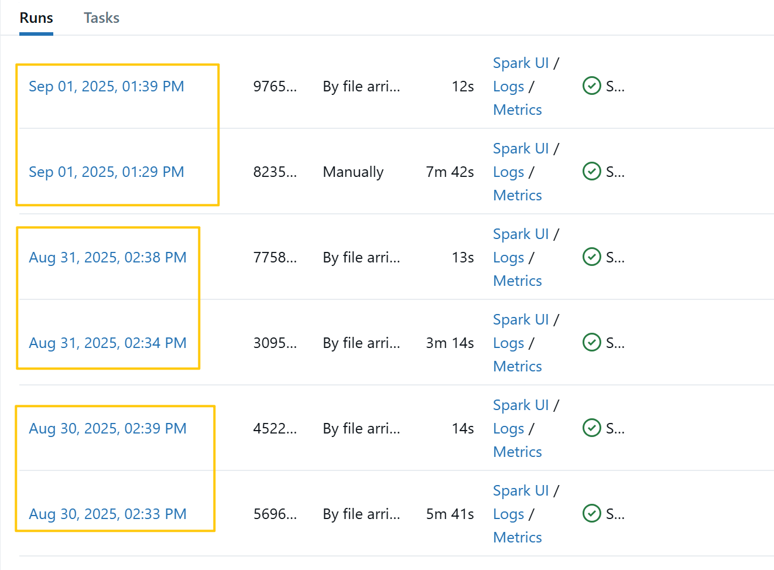Click status text S... in run 8235... row
774x570 pixels.
[615, 172]
